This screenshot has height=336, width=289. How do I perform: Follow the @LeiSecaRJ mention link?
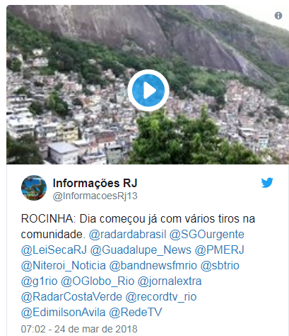point(54,250)
